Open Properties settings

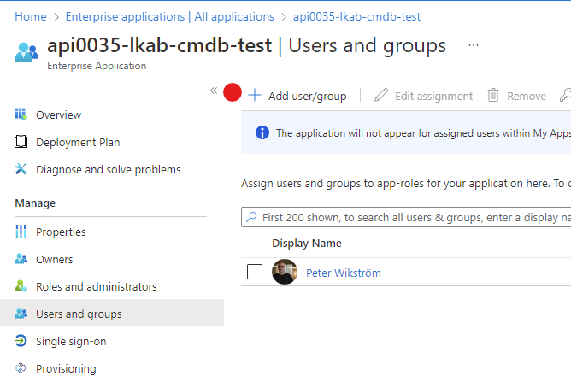(61, 232)
